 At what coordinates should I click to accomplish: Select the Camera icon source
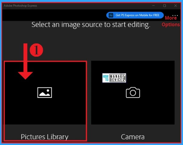click(133, 93)
